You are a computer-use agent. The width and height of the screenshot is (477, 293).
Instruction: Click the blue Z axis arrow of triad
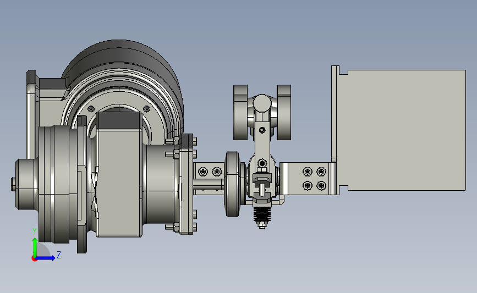[45, 258]
